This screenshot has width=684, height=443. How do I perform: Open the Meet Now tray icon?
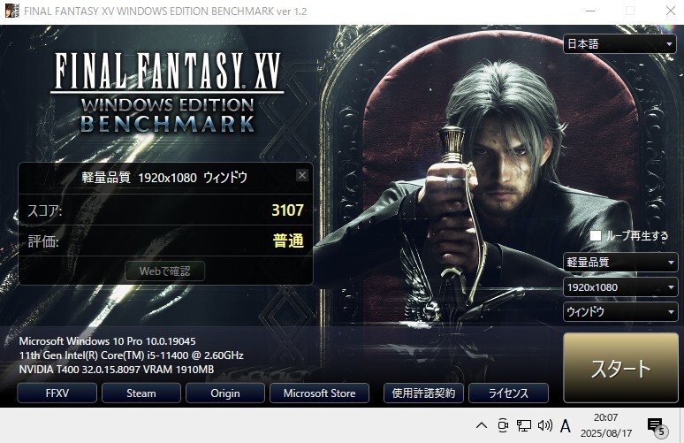(x=503, y=425)
